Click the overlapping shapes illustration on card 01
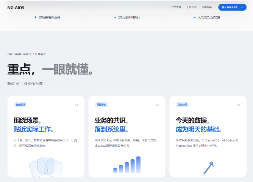Screen dimensions: 253x182 (46, 167)
